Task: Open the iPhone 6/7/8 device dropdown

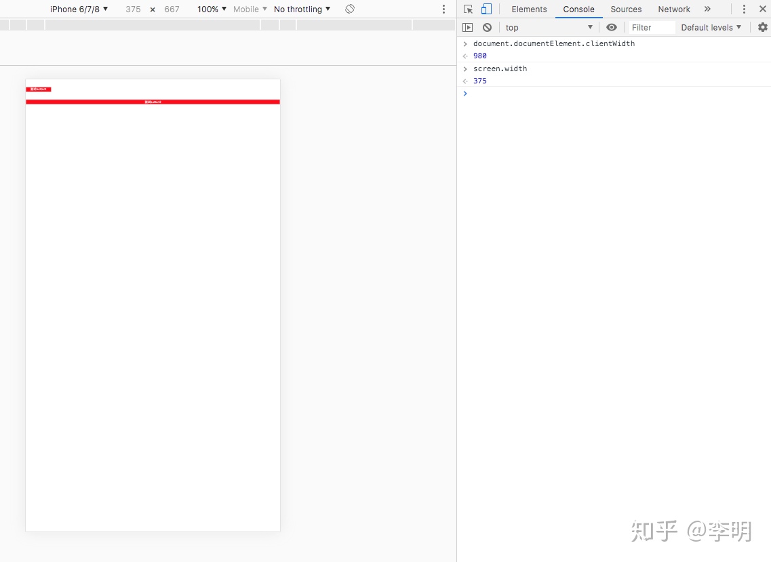Action: pyautogui.click(x=79, y=9)
